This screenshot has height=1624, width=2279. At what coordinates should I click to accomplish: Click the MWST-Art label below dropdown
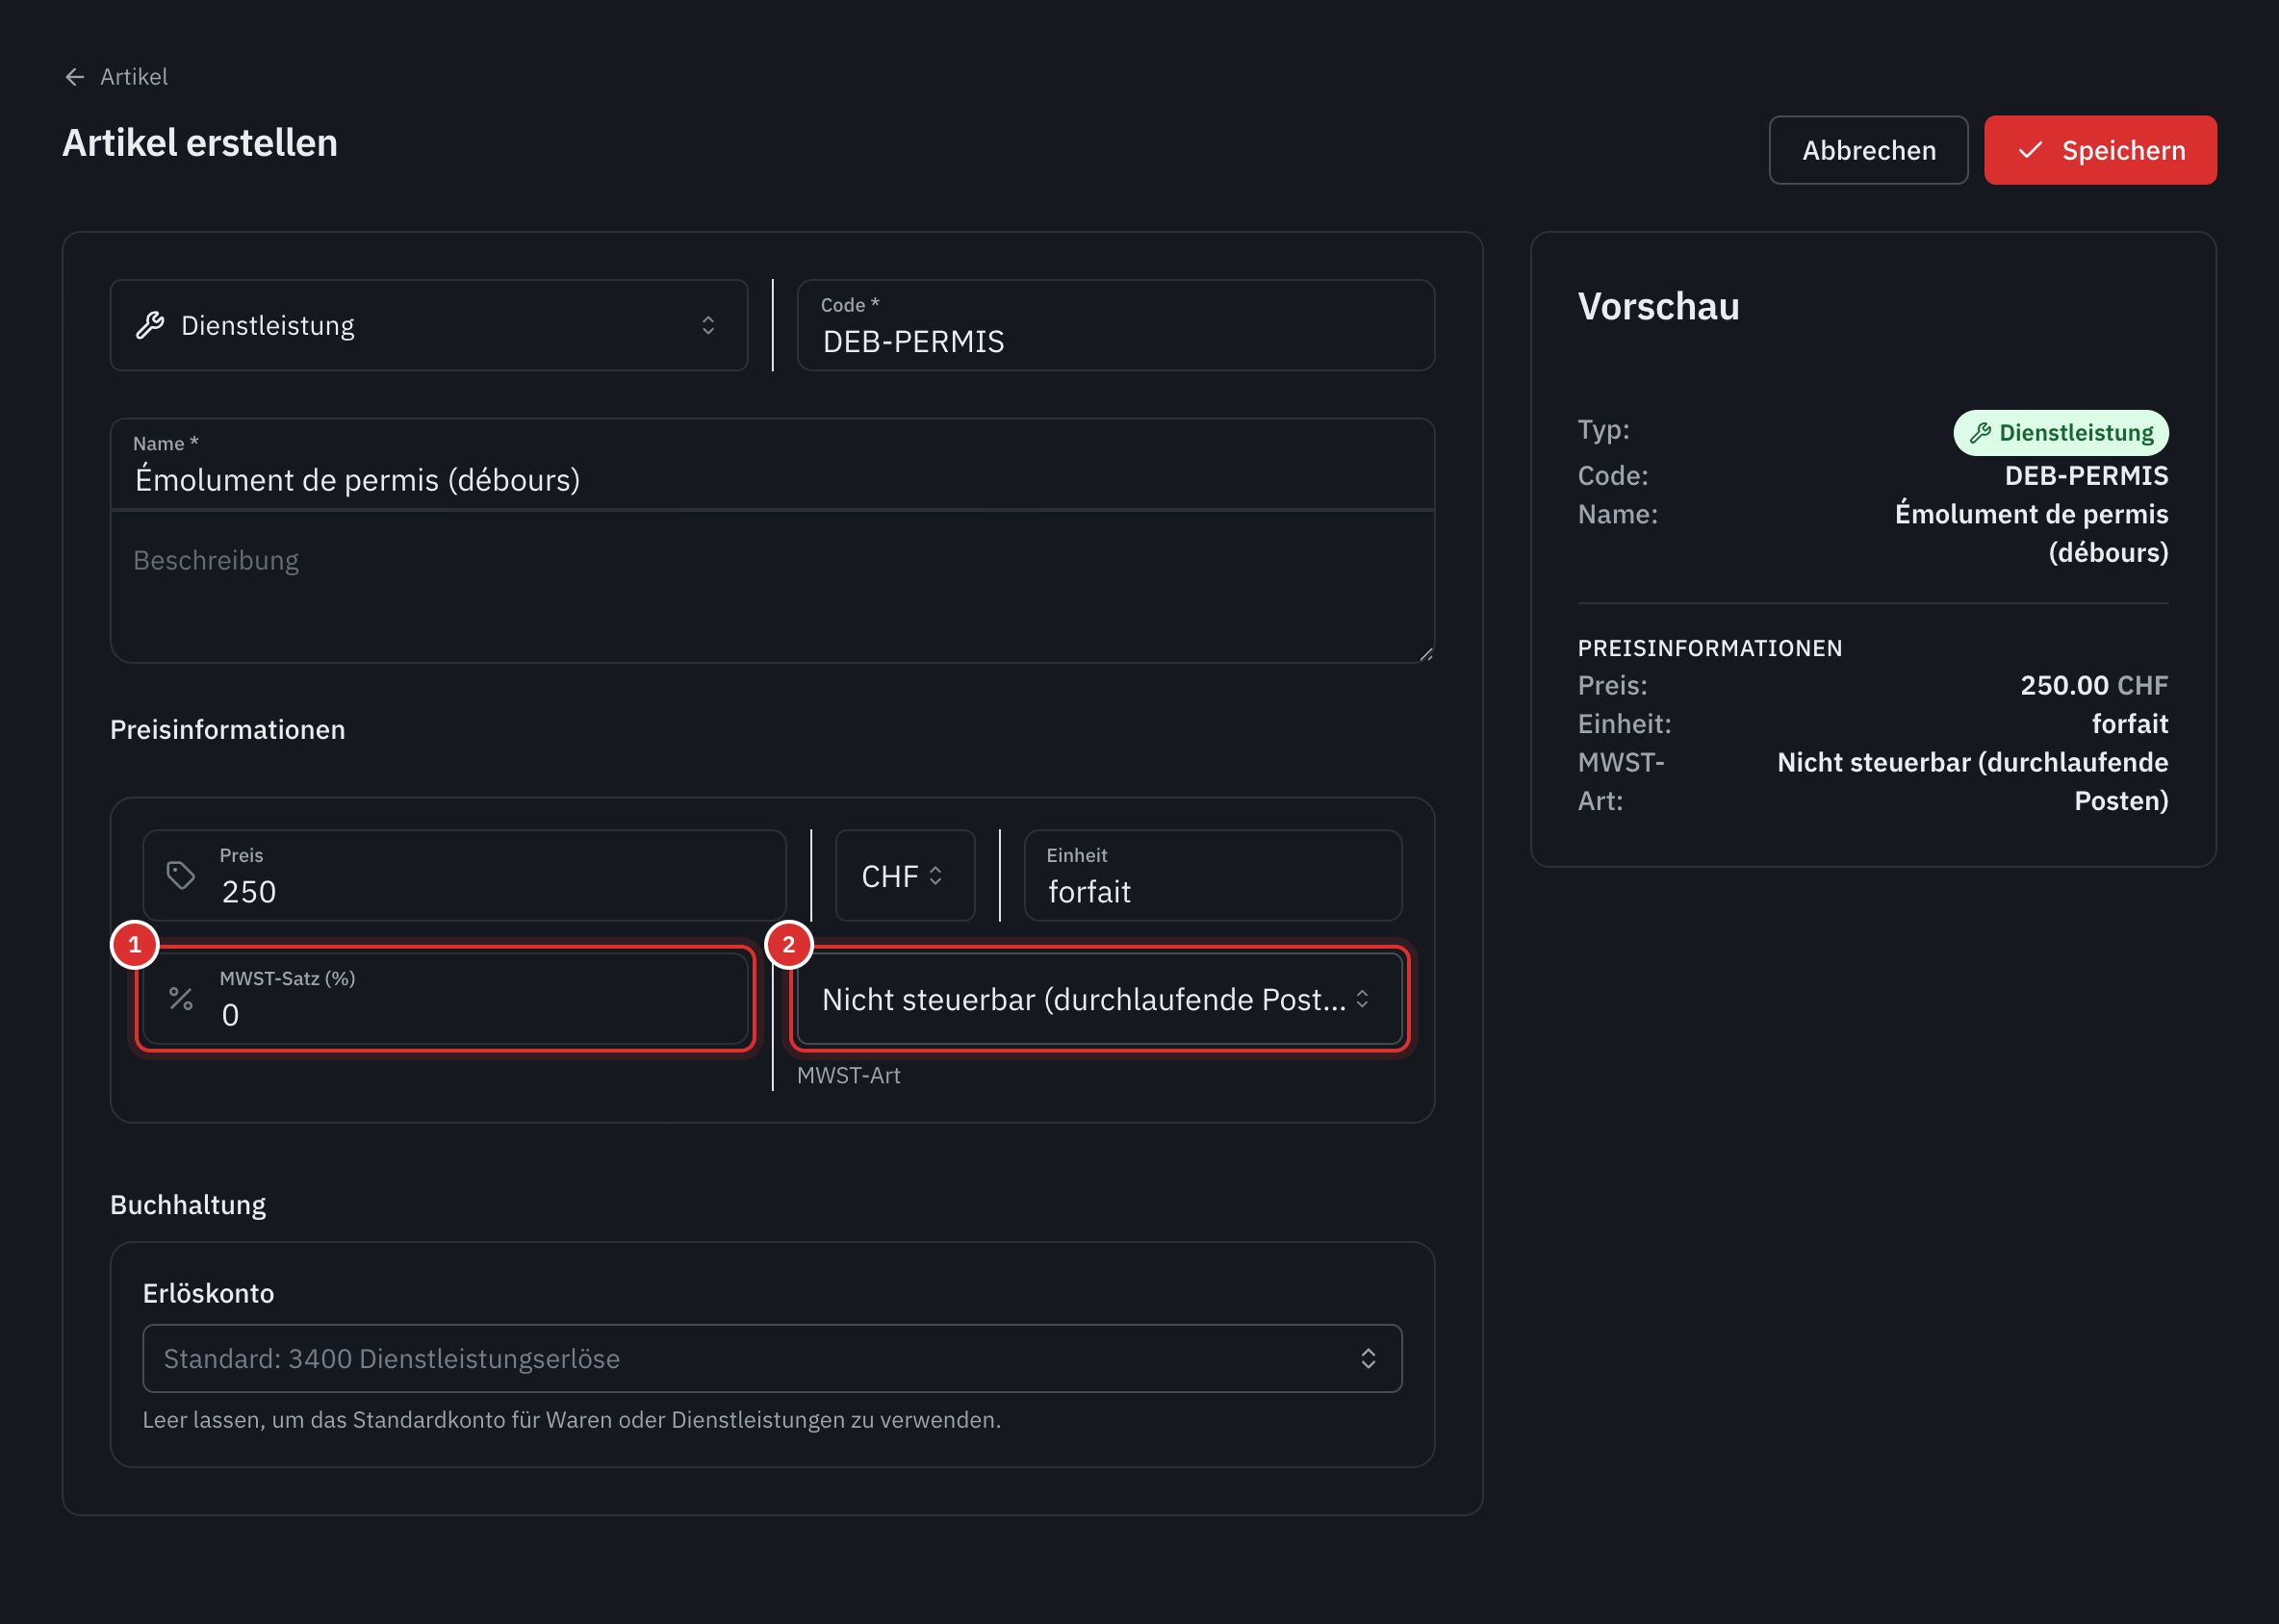(849, 1075)
